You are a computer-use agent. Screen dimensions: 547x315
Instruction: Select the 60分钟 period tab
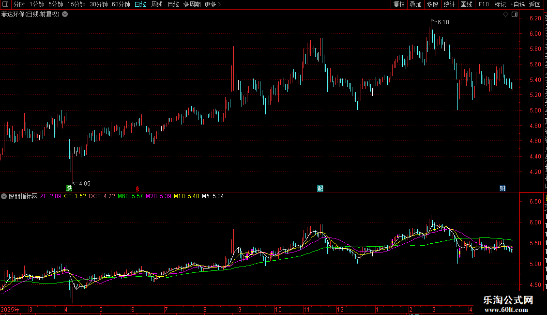point(121,4)
